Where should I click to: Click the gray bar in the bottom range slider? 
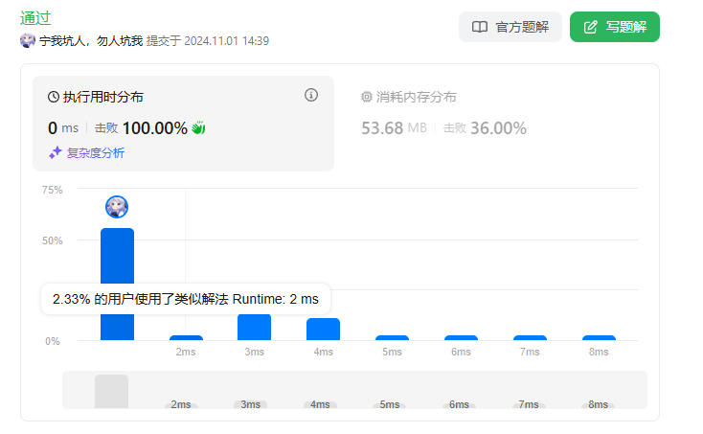pos(111,391)
